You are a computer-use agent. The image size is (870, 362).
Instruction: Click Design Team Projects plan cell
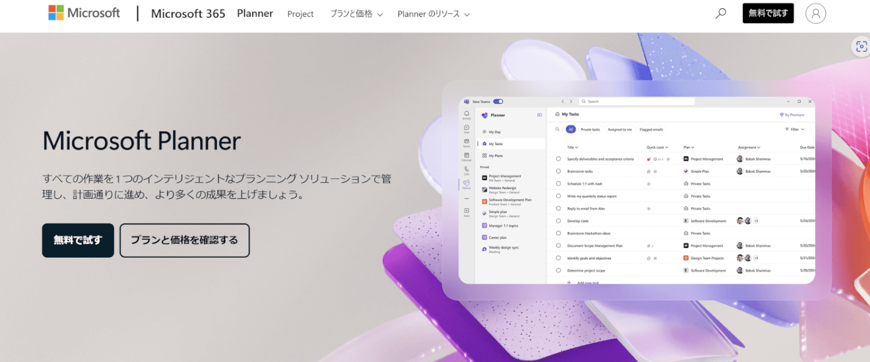703,258
